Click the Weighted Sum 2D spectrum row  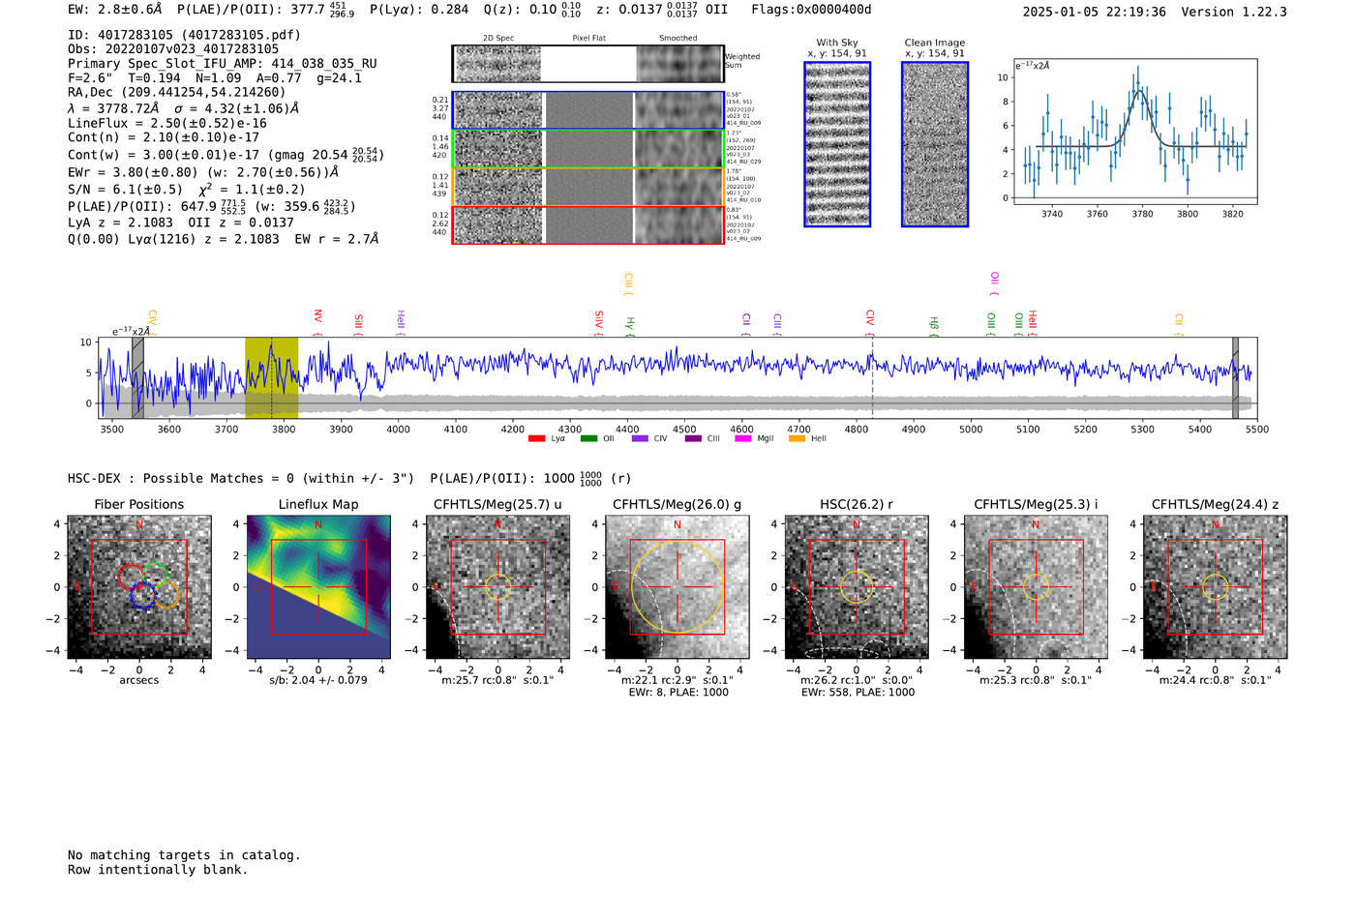pos(587,64)
